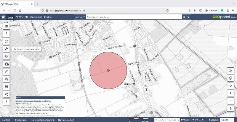Switch to the NRW in 3D tab
This screenshot has width=237, height=122.
tap(22, 17)
